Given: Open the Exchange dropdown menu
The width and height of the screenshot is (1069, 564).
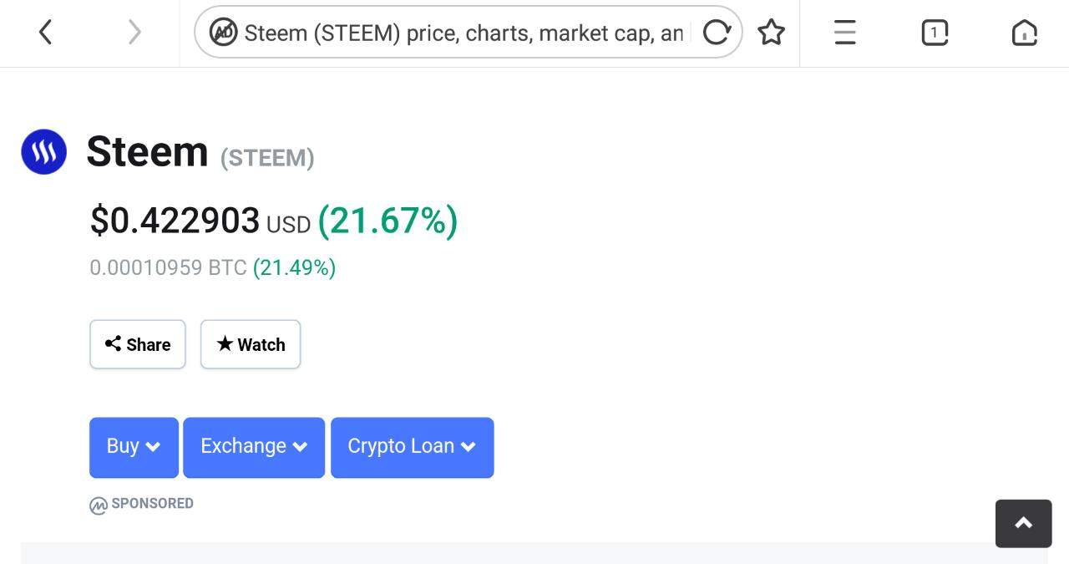Looking at the screenshot, I should coord(254,447).
